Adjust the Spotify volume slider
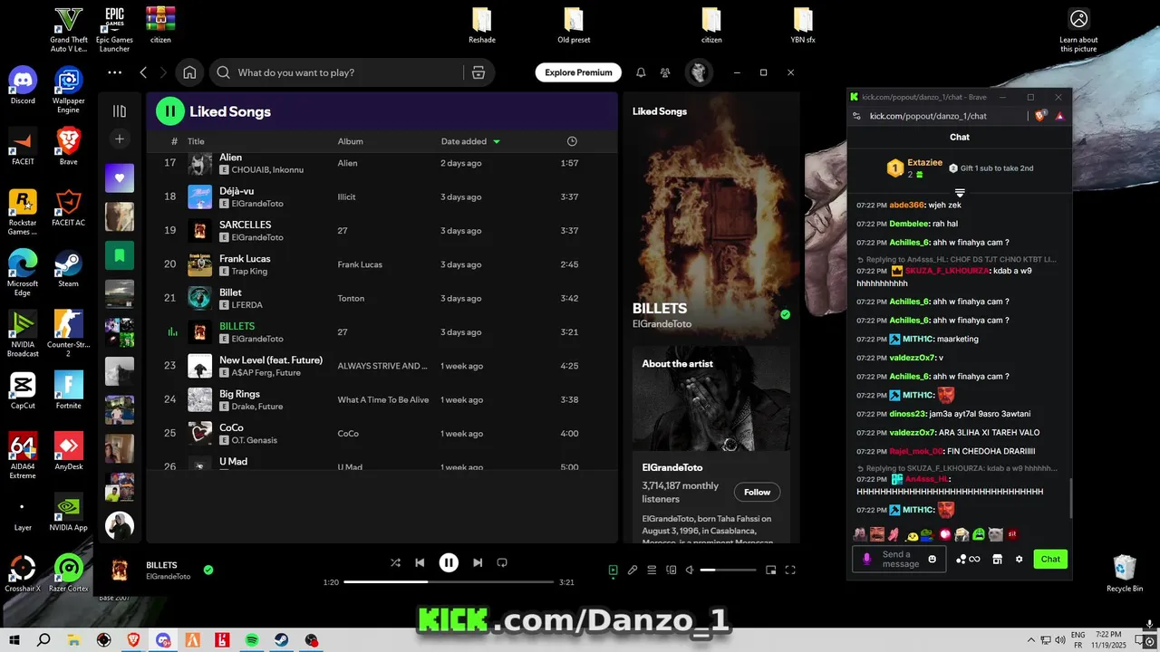Viewport: 1160px width, 652px height. pos(728,570)
